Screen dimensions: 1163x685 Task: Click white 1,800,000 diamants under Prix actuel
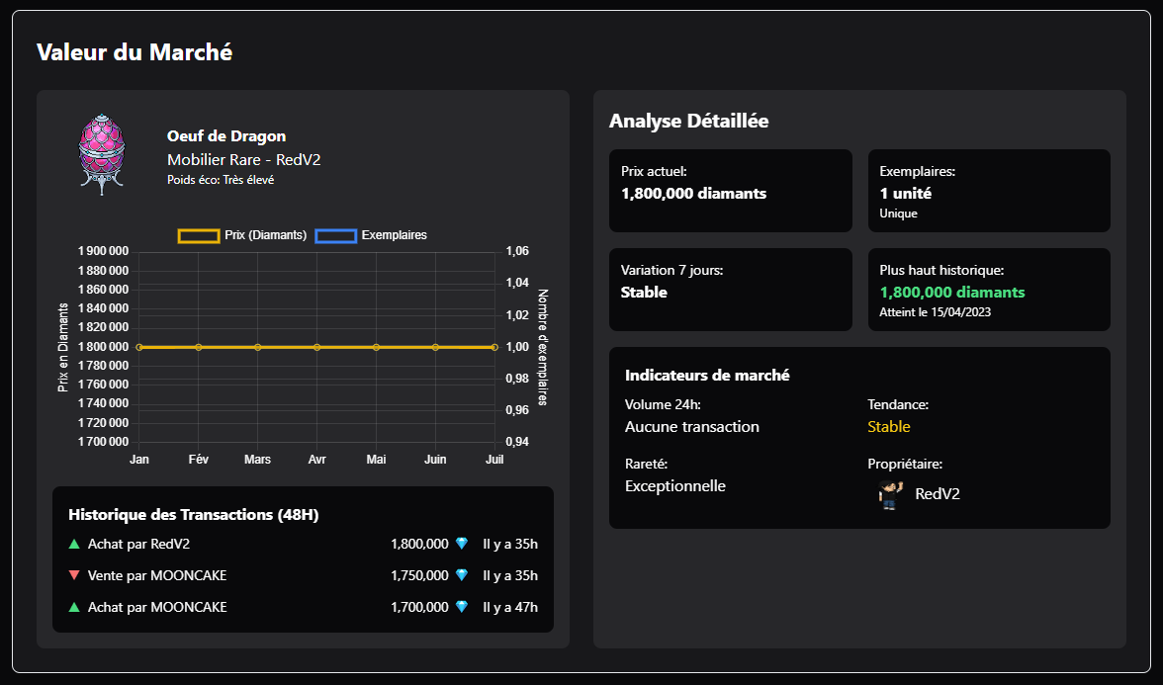tap(693, 194)
